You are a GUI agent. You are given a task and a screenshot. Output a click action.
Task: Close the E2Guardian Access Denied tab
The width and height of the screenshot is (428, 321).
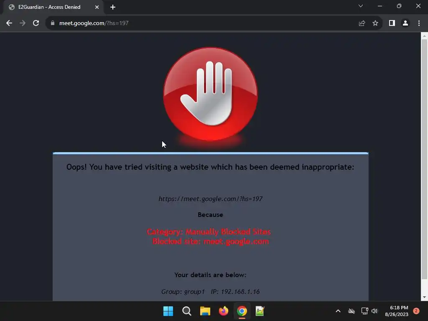(x=97, y=7)
